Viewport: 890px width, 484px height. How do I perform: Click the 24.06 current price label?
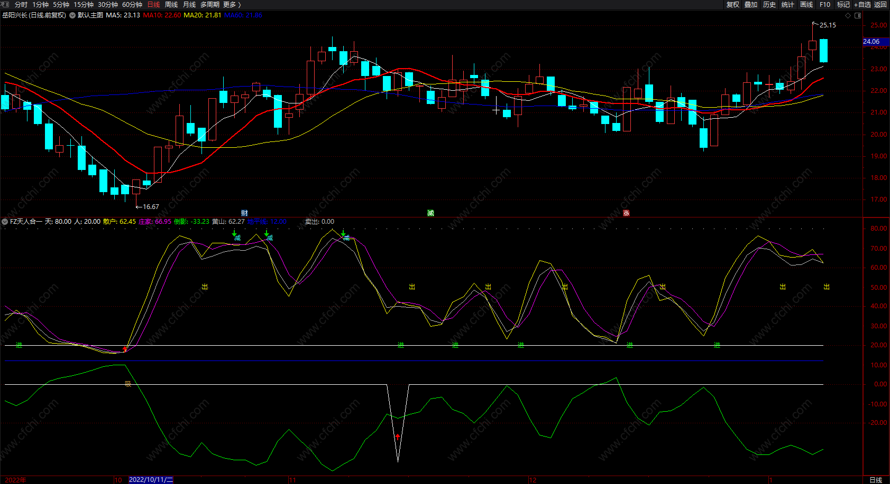click(871, 42)
